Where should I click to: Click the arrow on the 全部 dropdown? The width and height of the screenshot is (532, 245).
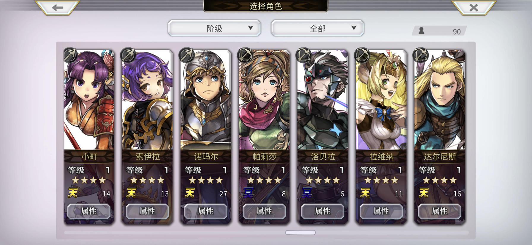(x=354, y=28)
